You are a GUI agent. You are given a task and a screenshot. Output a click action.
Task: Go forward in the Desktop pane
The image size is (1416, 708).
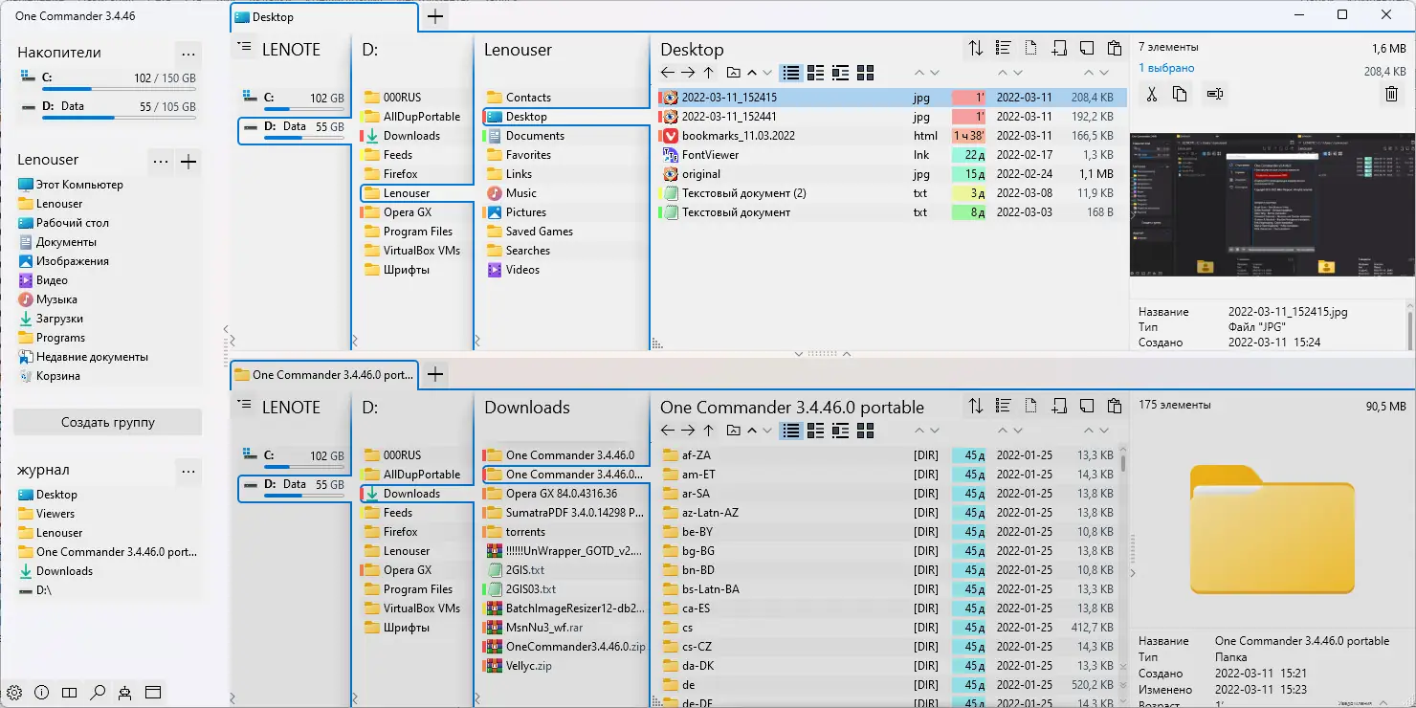(688, 73)
